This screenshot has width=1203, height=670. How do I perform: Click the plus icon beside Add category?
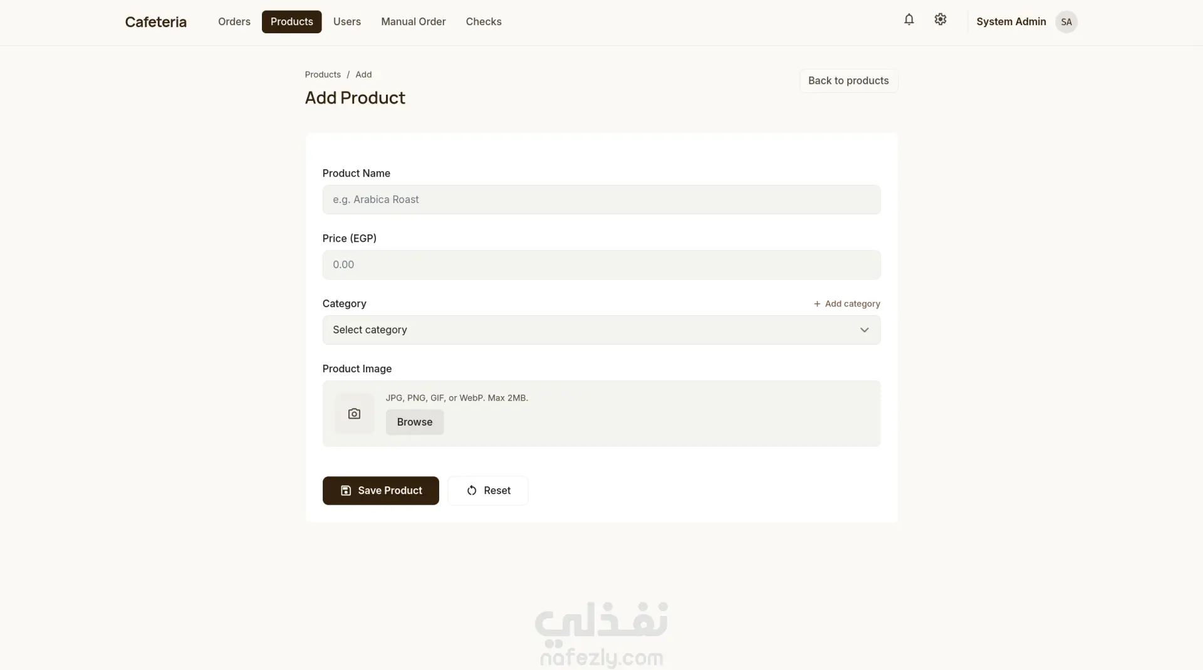click(817, 304)
